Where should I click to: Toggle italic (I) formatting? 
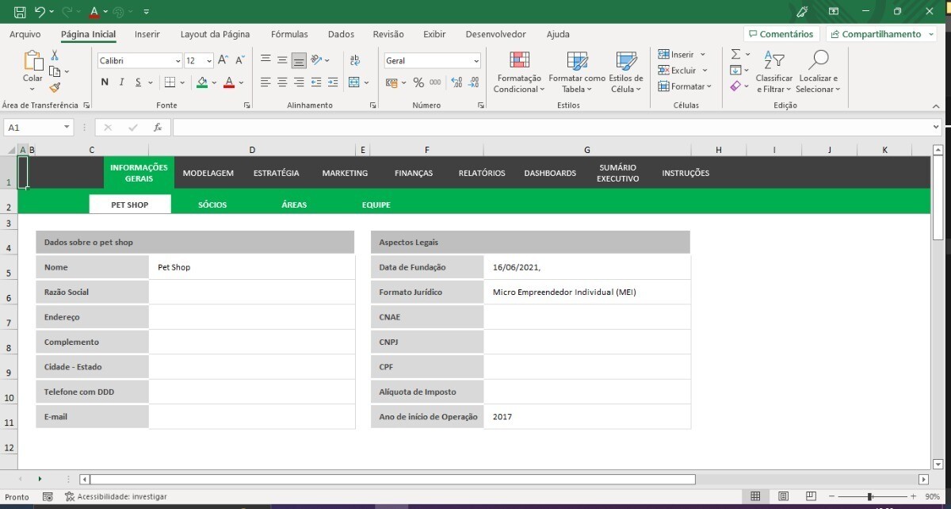121,82
